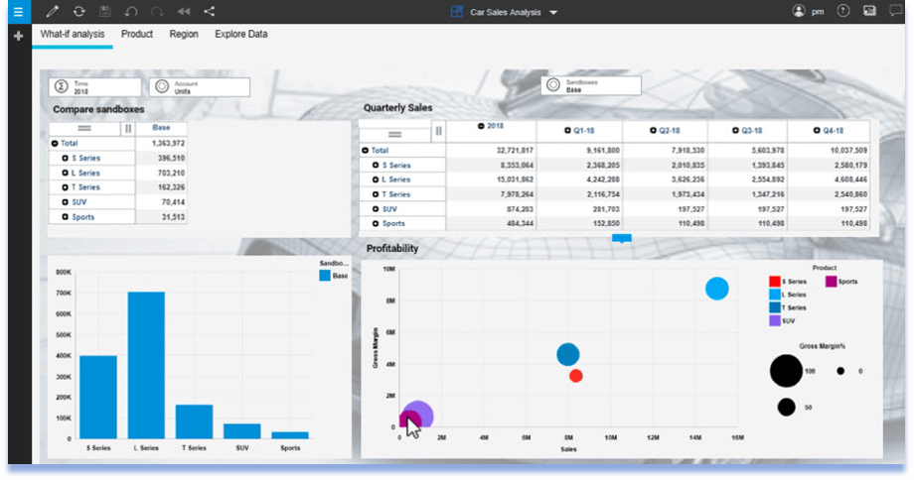Expand S Series in Compare sandboxes

(x=66, y=159)
